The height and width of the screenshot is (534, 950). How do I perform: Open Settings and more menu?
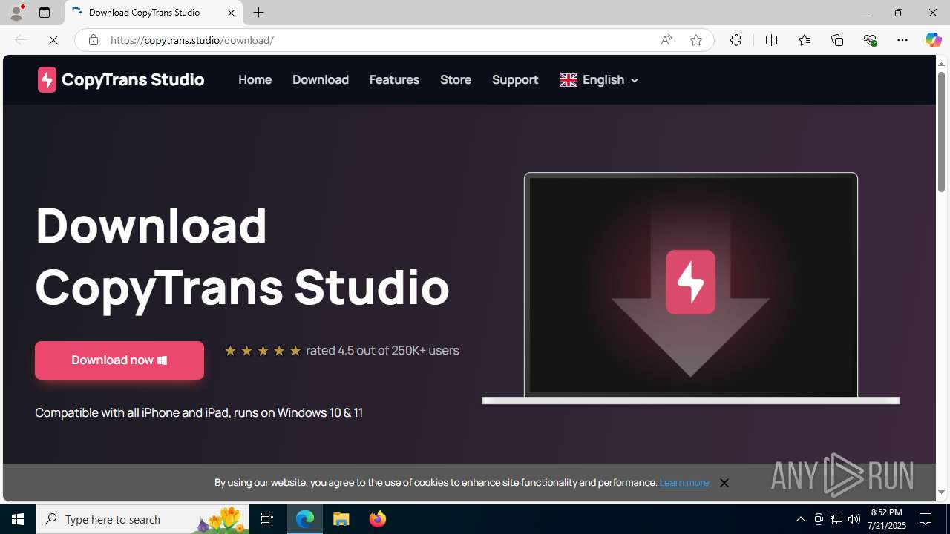(x=902, y=40)
